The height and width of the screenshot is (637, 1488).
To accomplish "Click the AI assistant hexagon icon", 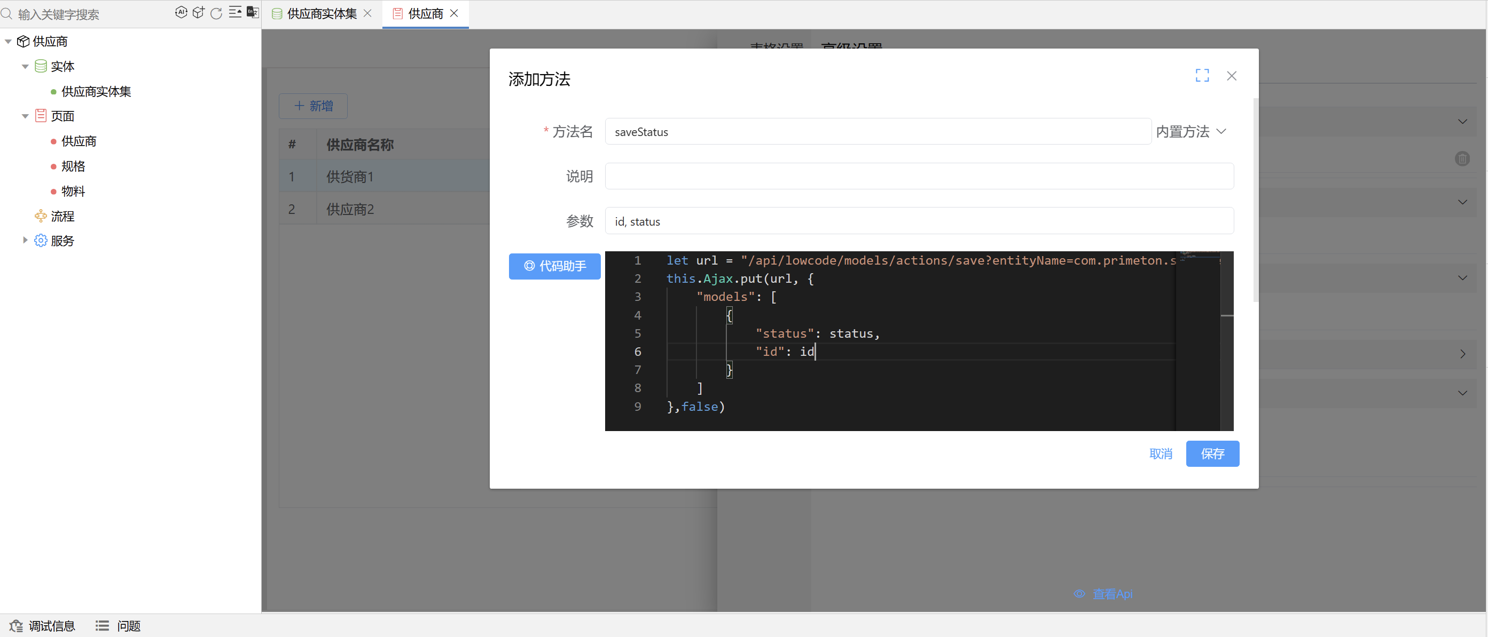I will [x=181, y=13].
